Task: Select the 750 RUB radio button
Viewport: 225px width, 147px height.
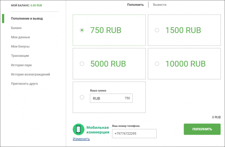Action: 82,30
